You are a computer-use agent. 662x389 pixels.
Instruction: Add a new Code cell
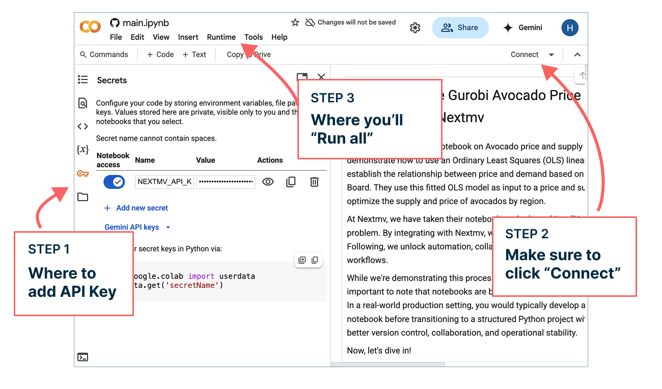click(x=160, y=54)
